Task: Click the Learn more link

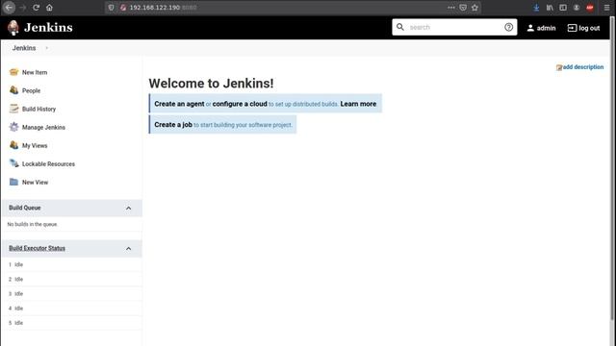Action: click(x=358, y=104)
